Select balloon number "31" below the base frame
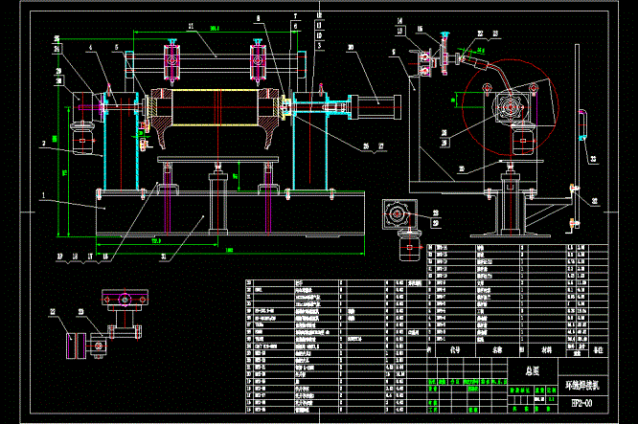 tap(164, 257)
